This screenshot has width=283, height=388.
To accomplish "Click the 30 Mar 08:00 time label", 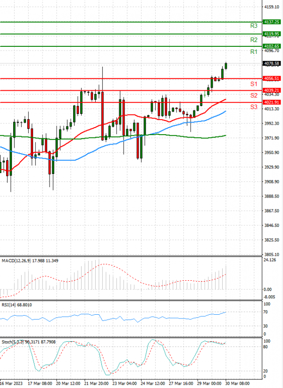I will pyautogui.click(x=238, y=384).
